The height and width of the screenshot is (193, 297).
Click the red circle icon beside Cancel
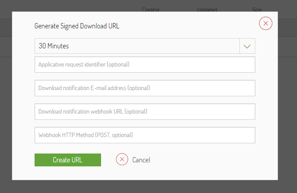click(x=122, y=159)
